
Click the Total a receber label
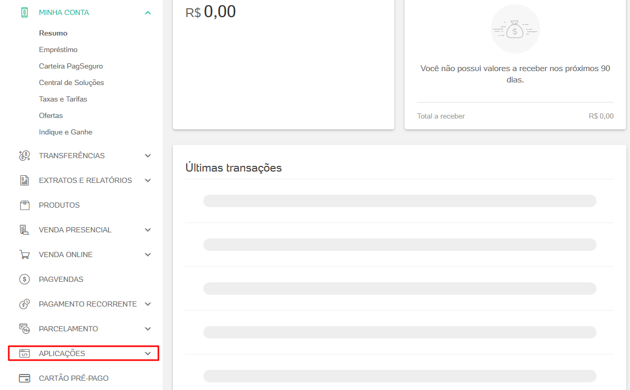point(441,116)
